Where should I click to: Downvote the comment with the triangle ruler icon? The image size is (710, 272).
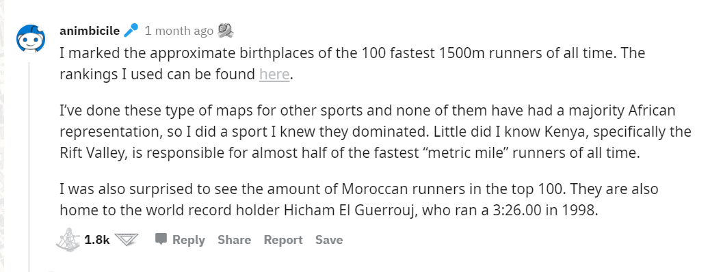[x=126, y=239]
